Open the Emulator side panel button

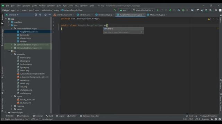click(x=221, y=84)
